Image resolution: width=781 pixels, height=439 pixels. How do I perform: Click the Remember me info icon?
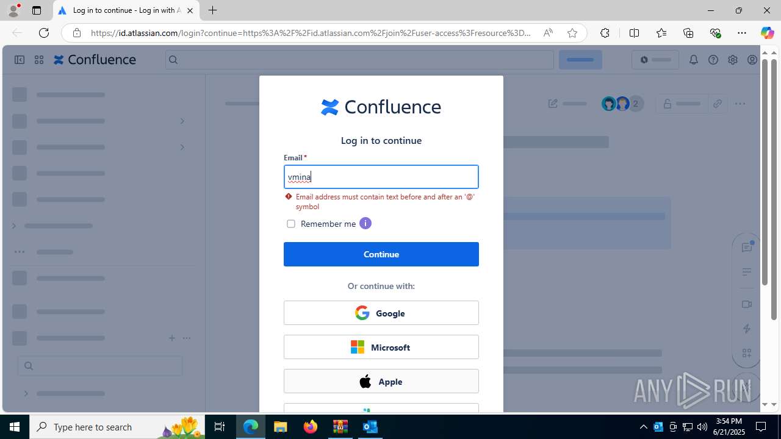coord(365,223)
